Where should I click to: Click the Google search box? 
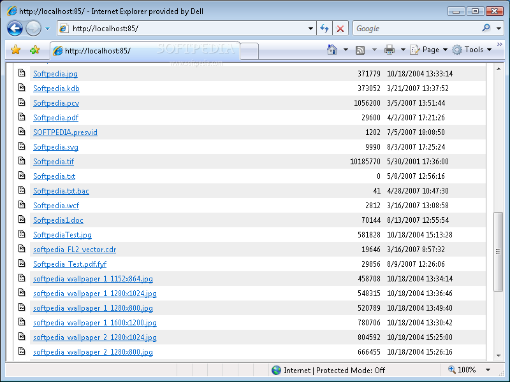417,29
